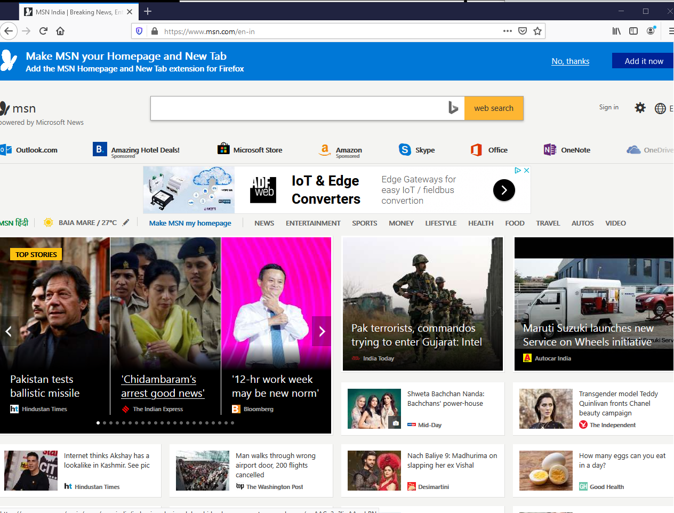Open tracking protection shield icon
The height and width of the screenshot is (513, 674).
coord(139,31)
